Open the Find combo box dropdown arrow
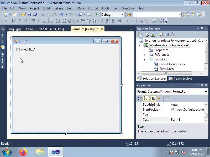This screenshot has height=157, width=210. 180,15
